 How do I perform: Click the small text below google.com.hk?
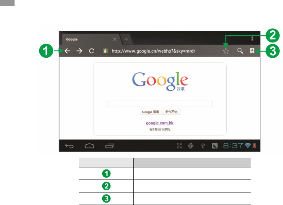tap(160, 129)
